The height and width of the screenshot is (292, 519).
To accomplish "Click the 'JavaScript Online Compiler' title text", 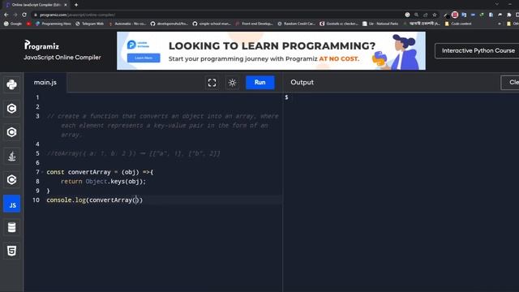I will coord(62,58).
